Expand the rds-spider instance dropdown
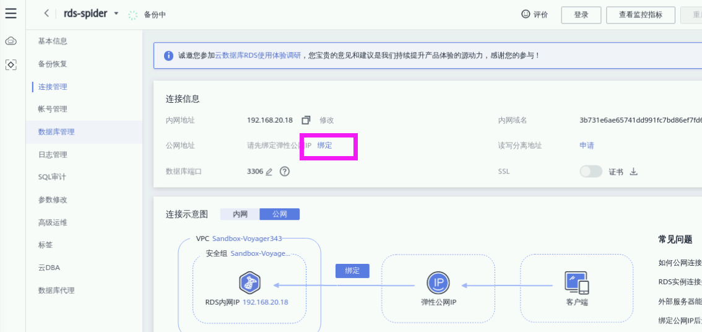This screenshot has height=332, width=702. pos(116,14)
